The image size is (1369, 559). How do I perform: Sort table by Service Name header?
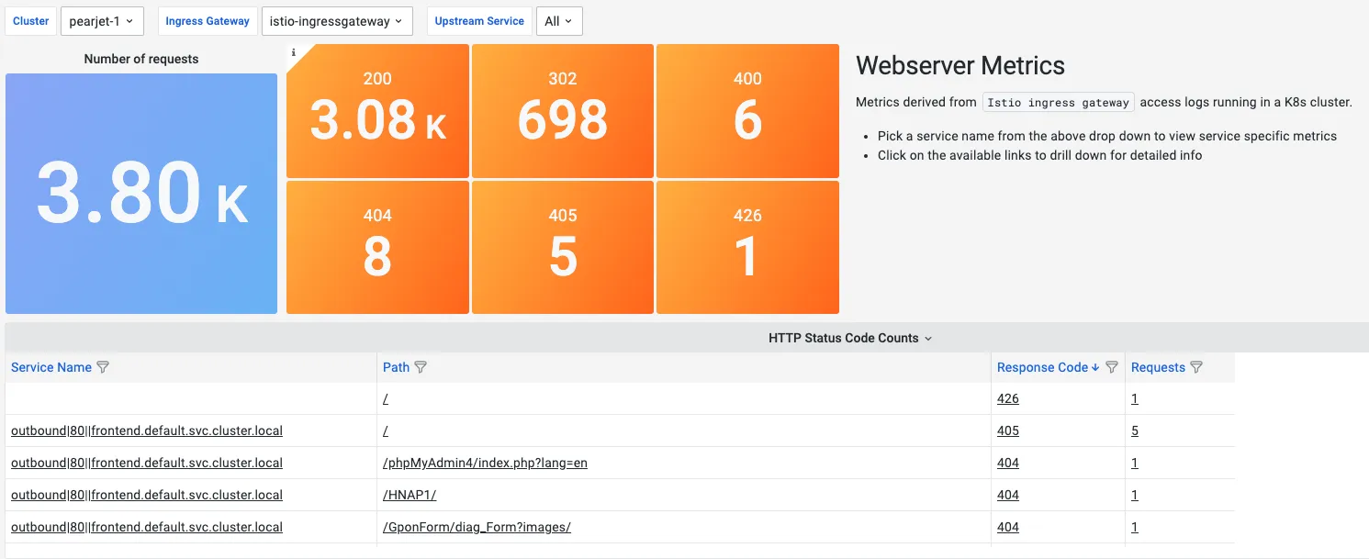[51, 367]
